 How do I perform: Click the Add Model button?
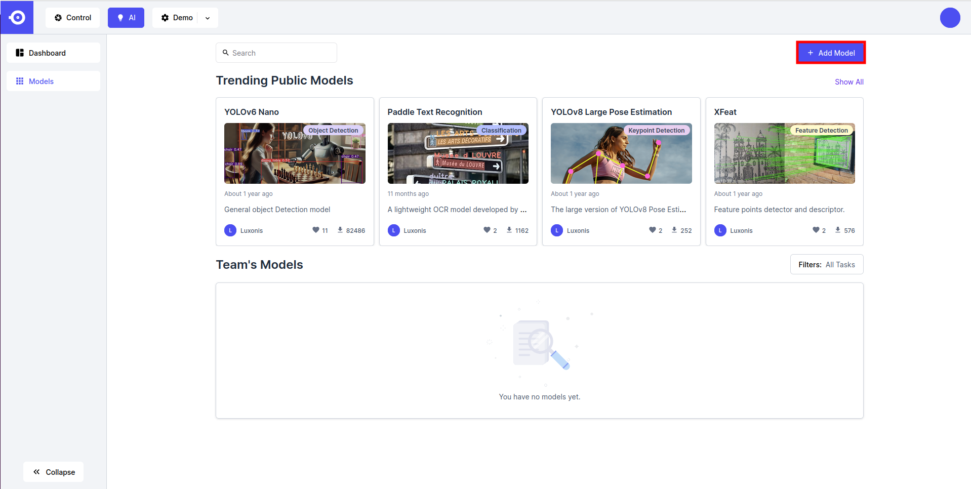[x=831, y=53]
